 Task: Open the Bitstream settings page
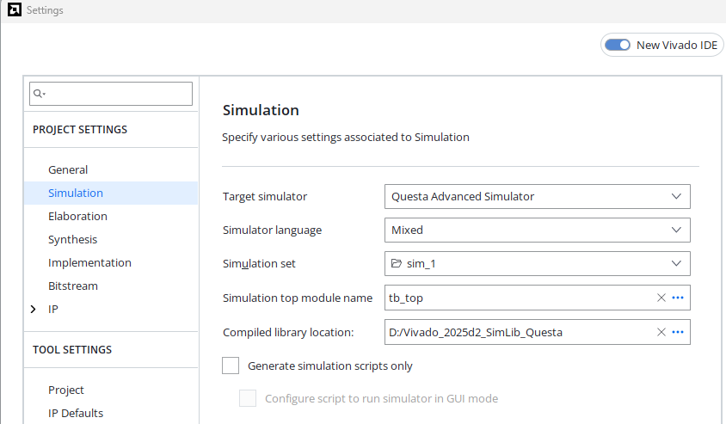73,286
